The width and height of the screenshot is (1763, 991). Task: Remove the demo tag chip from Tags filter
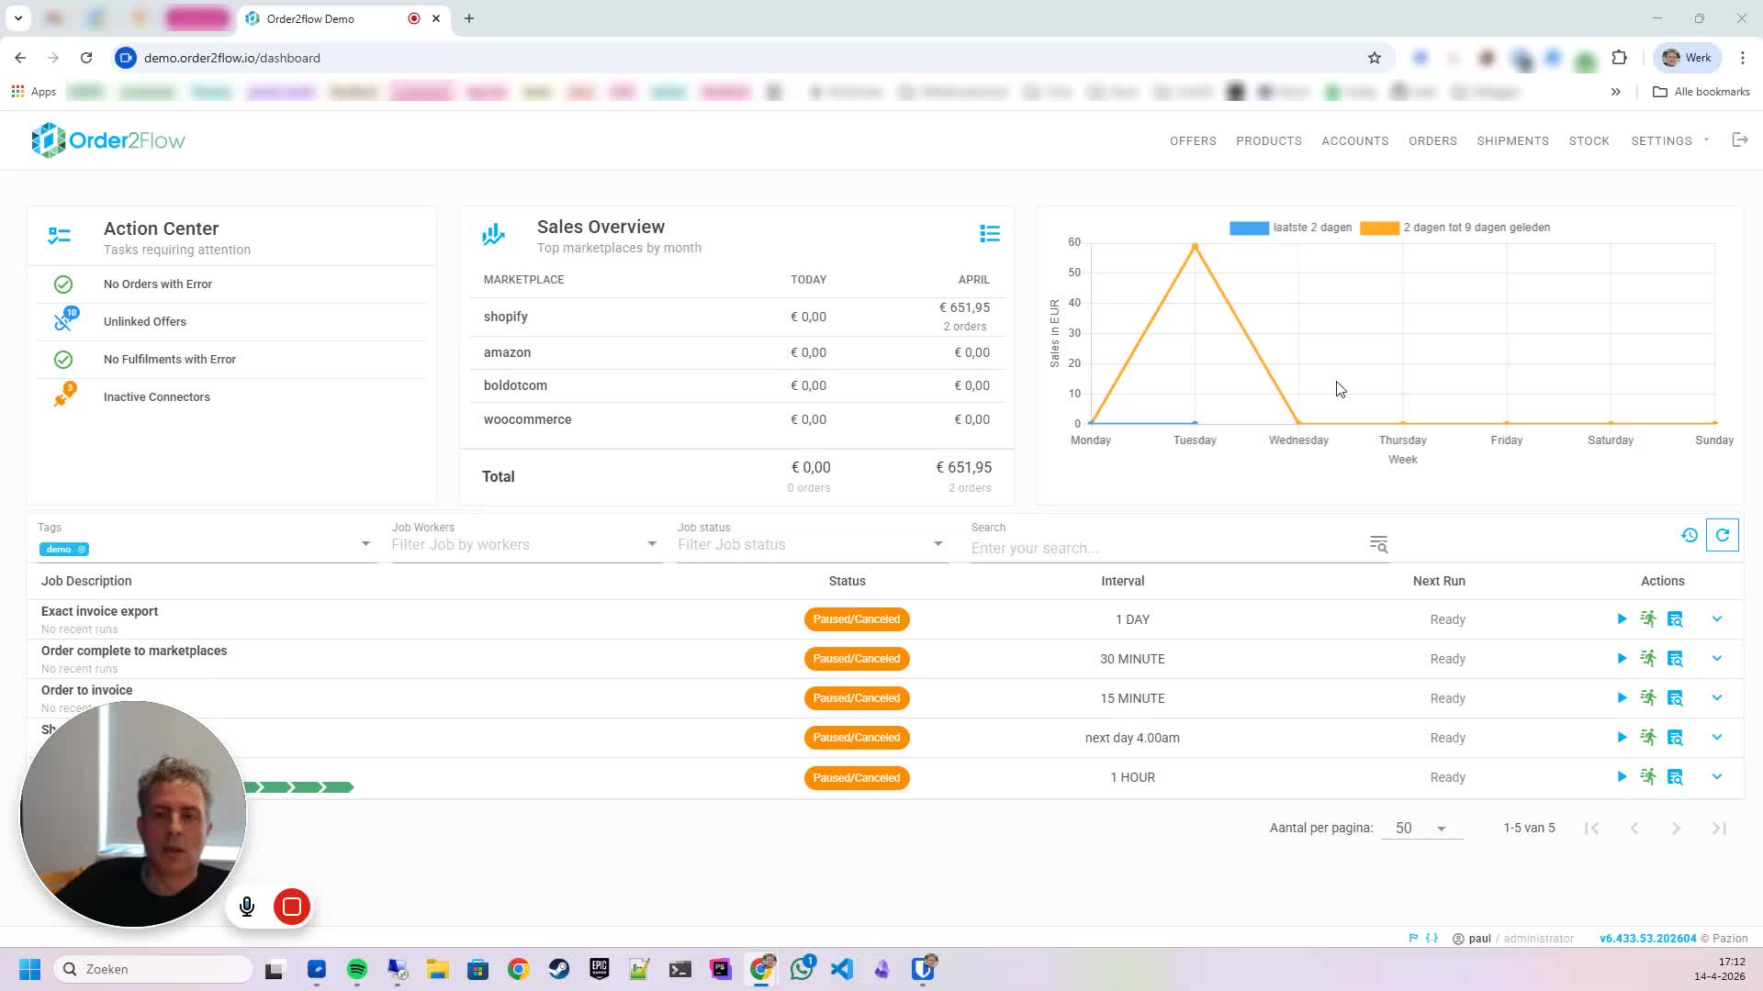[x=82, y=550]
